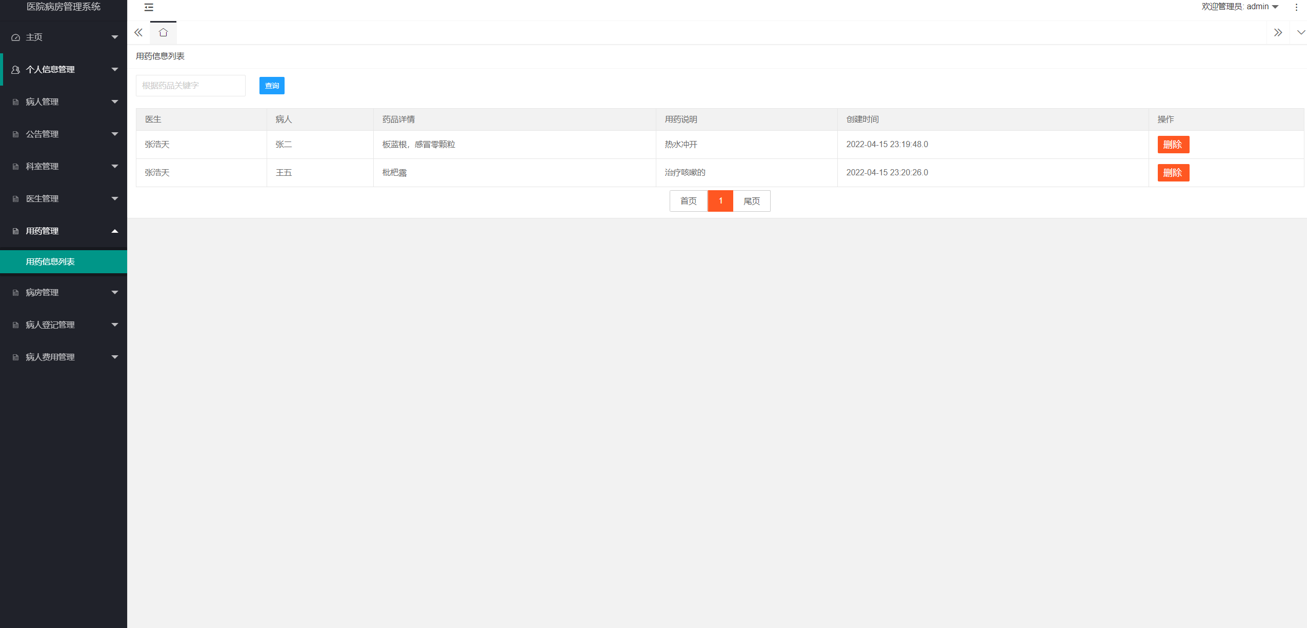The height and width of the screenshot is (628, 1307).
Task: Delete the 王五 枇杷露 record
Action: (x=1173, y=173)
